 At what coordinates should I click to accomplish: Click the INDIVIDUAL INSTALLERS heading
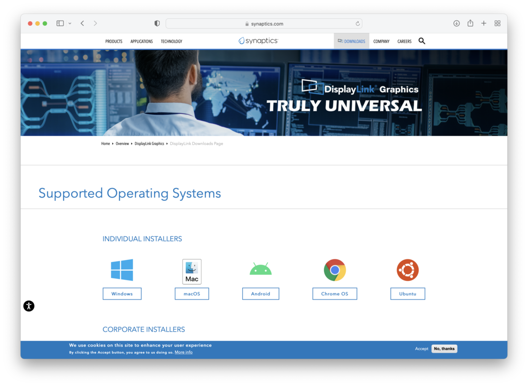[x=142, y=239]
